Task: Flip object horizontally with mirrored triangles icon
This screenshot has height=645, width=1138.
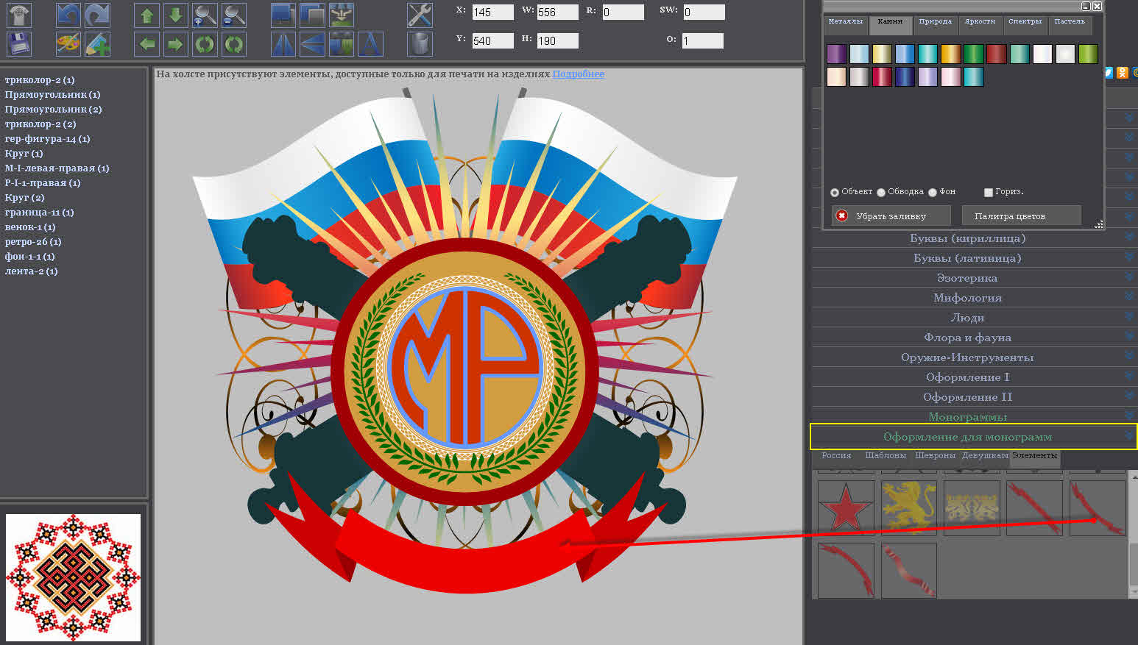Action: point(283,44)
